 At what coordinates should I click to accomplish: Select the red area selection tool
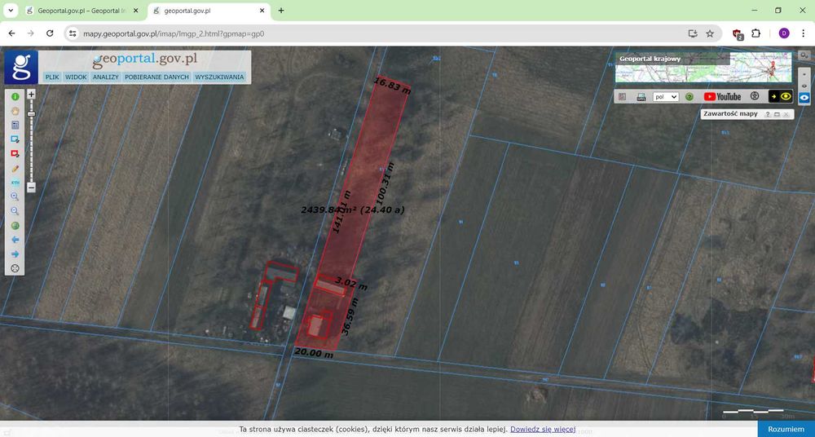pyautogui.click(x=15, y=154)
